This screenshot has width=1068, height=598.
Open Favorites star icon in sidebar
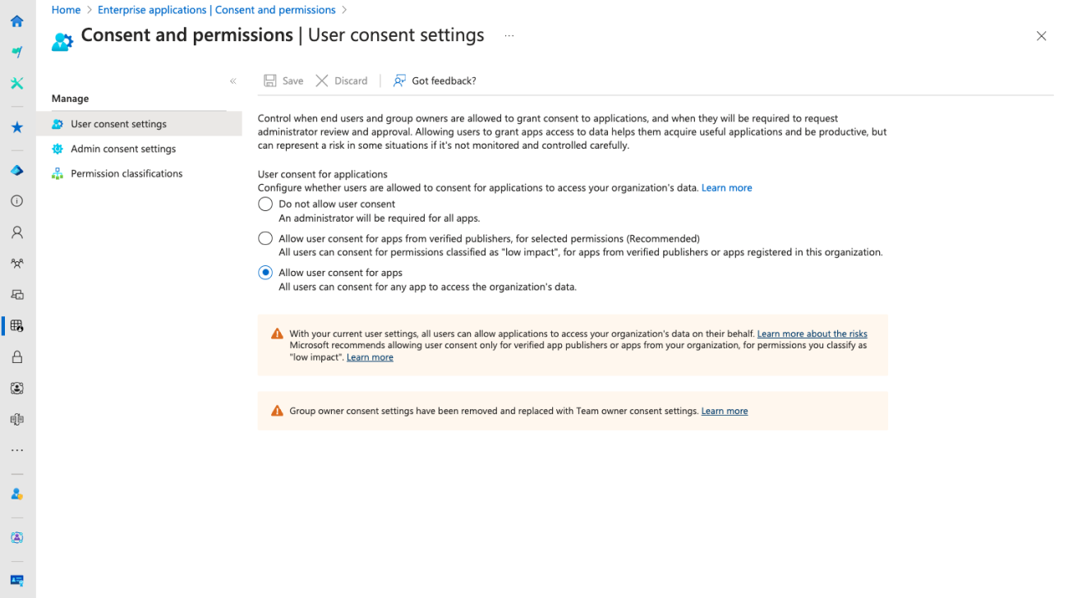16,127
